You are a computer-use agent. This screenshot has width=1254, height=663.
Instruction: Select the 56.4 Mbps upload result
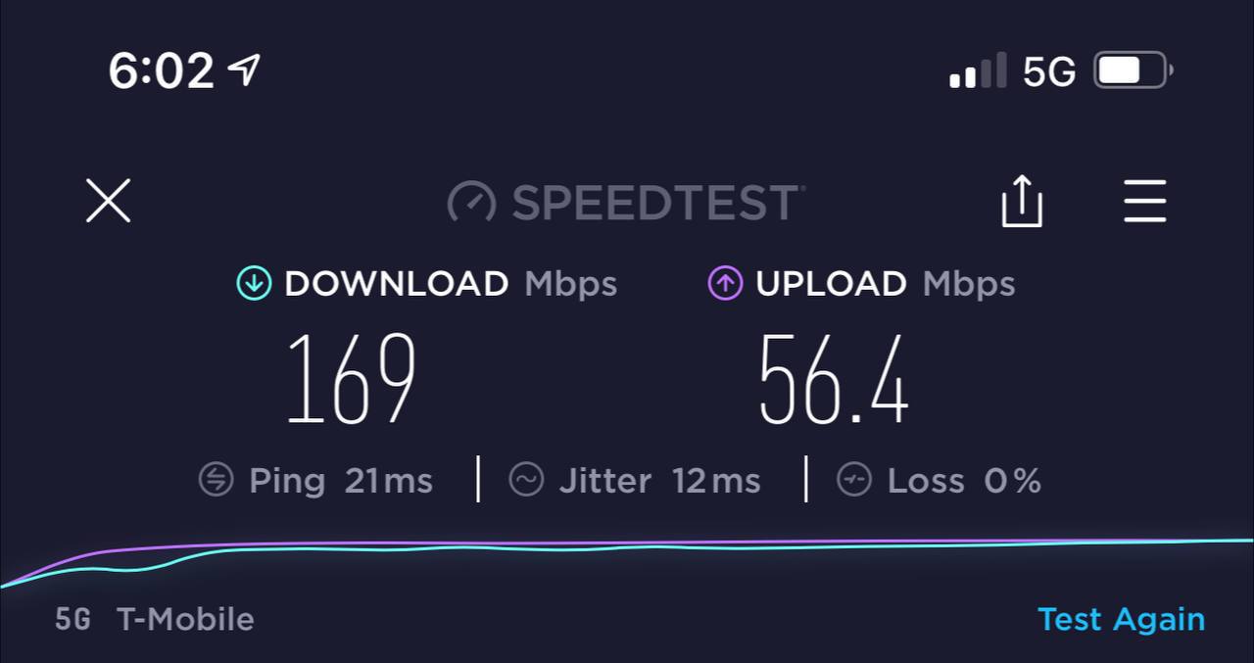(x=834, y=379)
